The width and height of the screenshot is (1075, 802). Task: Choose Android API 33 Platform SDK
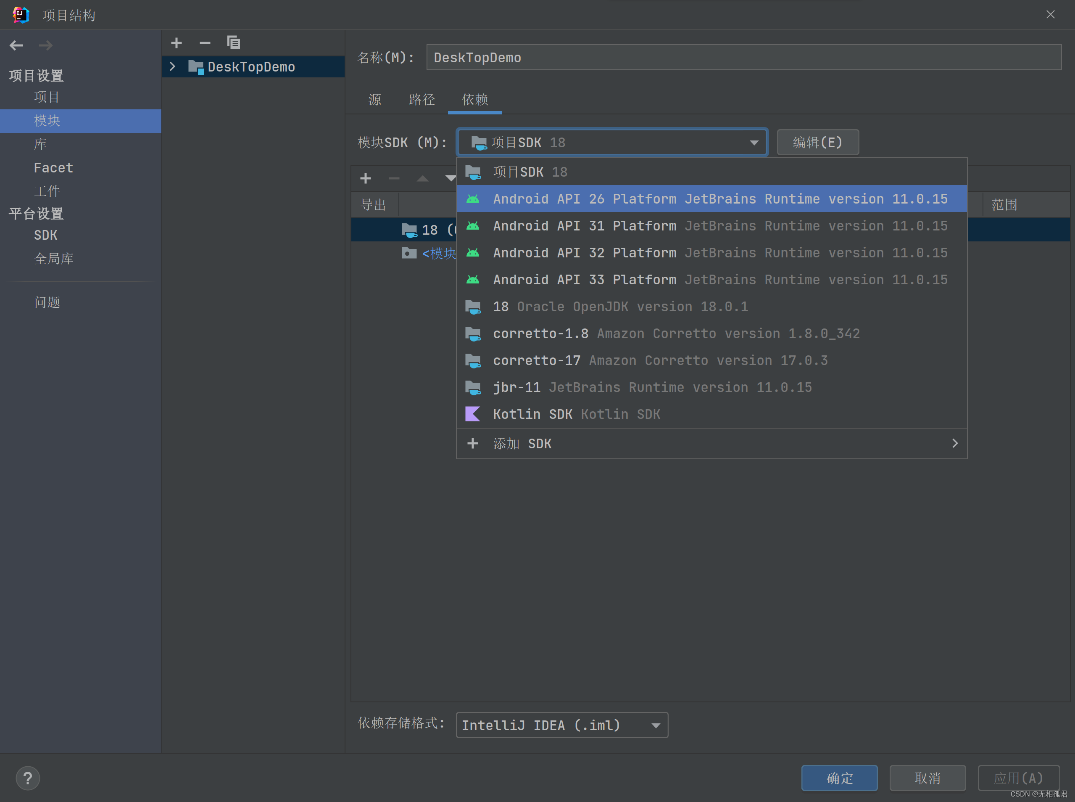pyautogui.click(x=711, y=280)
